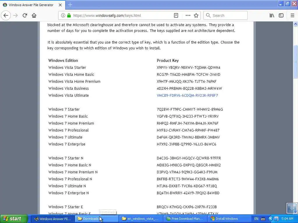Click the keyboard icon in system tray
This screenshot has height=223, width=298.
click(263, 219)
